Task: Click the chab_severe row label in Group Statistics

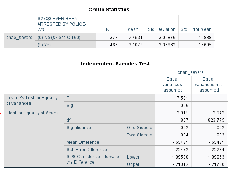Action: (x=19, y=38)
